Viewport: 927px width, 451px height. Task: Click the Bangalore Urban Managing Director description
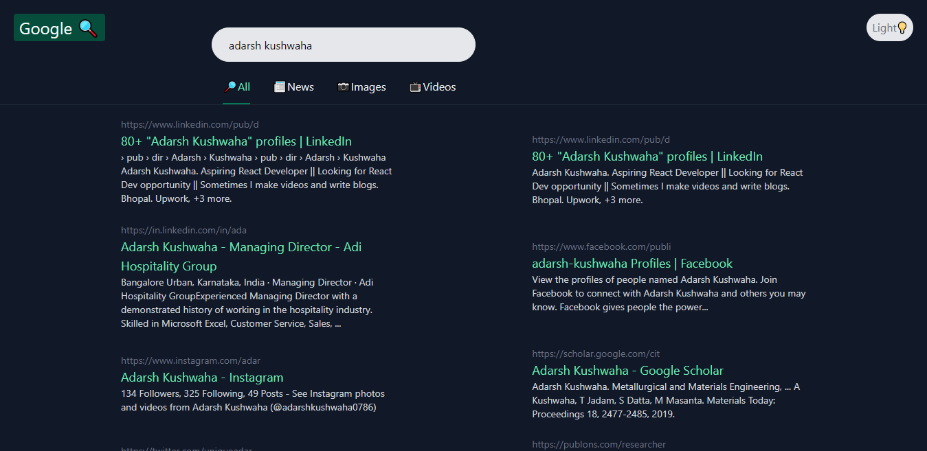tap(247, 303)
